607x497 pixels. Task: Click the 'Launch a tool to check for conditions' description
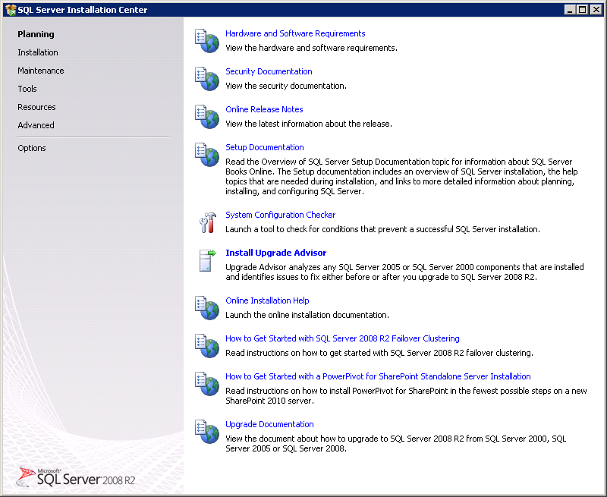(382, 229)
